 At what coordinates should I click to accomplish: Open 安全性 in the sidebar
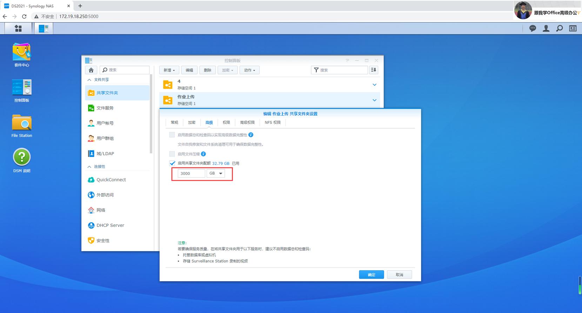point(117,240)
